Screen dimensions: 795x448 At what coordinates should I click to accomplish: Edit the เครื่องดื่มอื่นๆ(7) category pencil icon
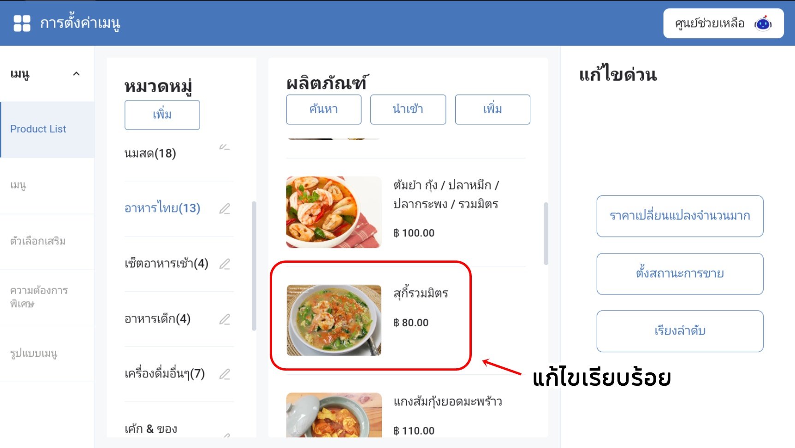pos(225,374)
